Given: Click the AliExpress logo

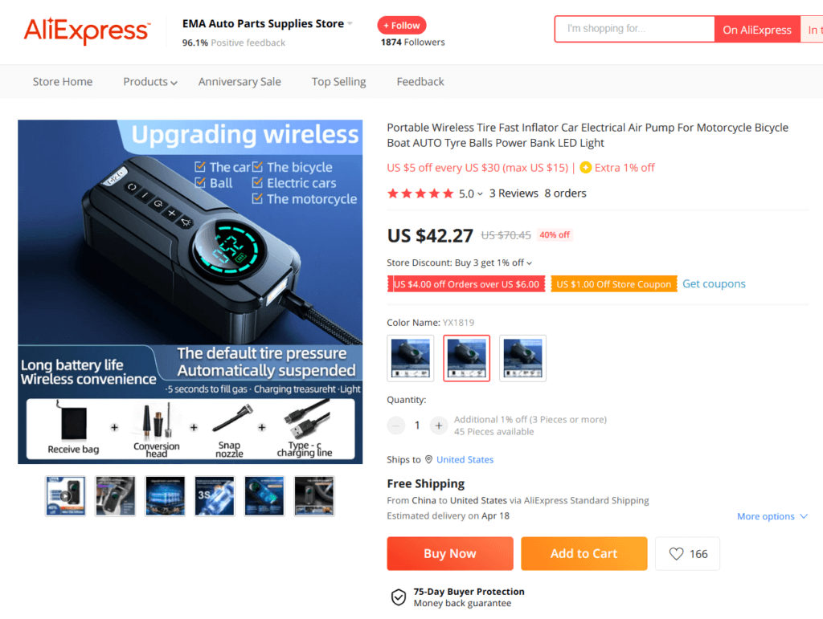Looking at the screenshot, I should [x=87, y=31].
